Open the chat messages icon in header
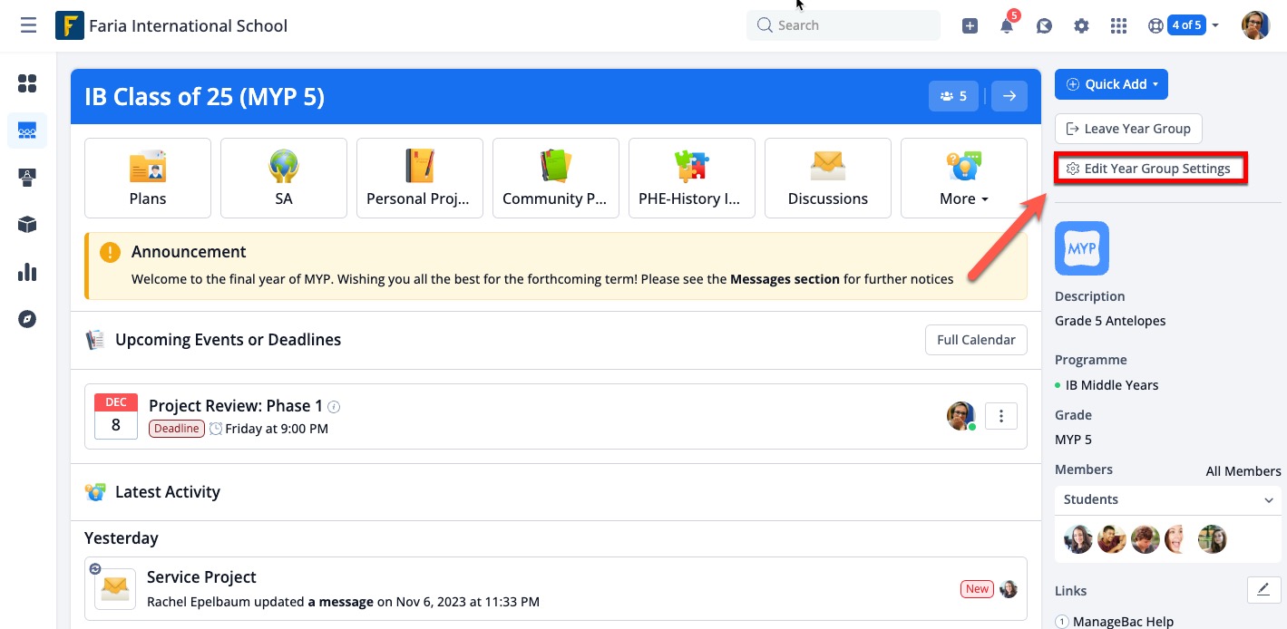Screen dimensions: 1287x629 [1044, 26]
